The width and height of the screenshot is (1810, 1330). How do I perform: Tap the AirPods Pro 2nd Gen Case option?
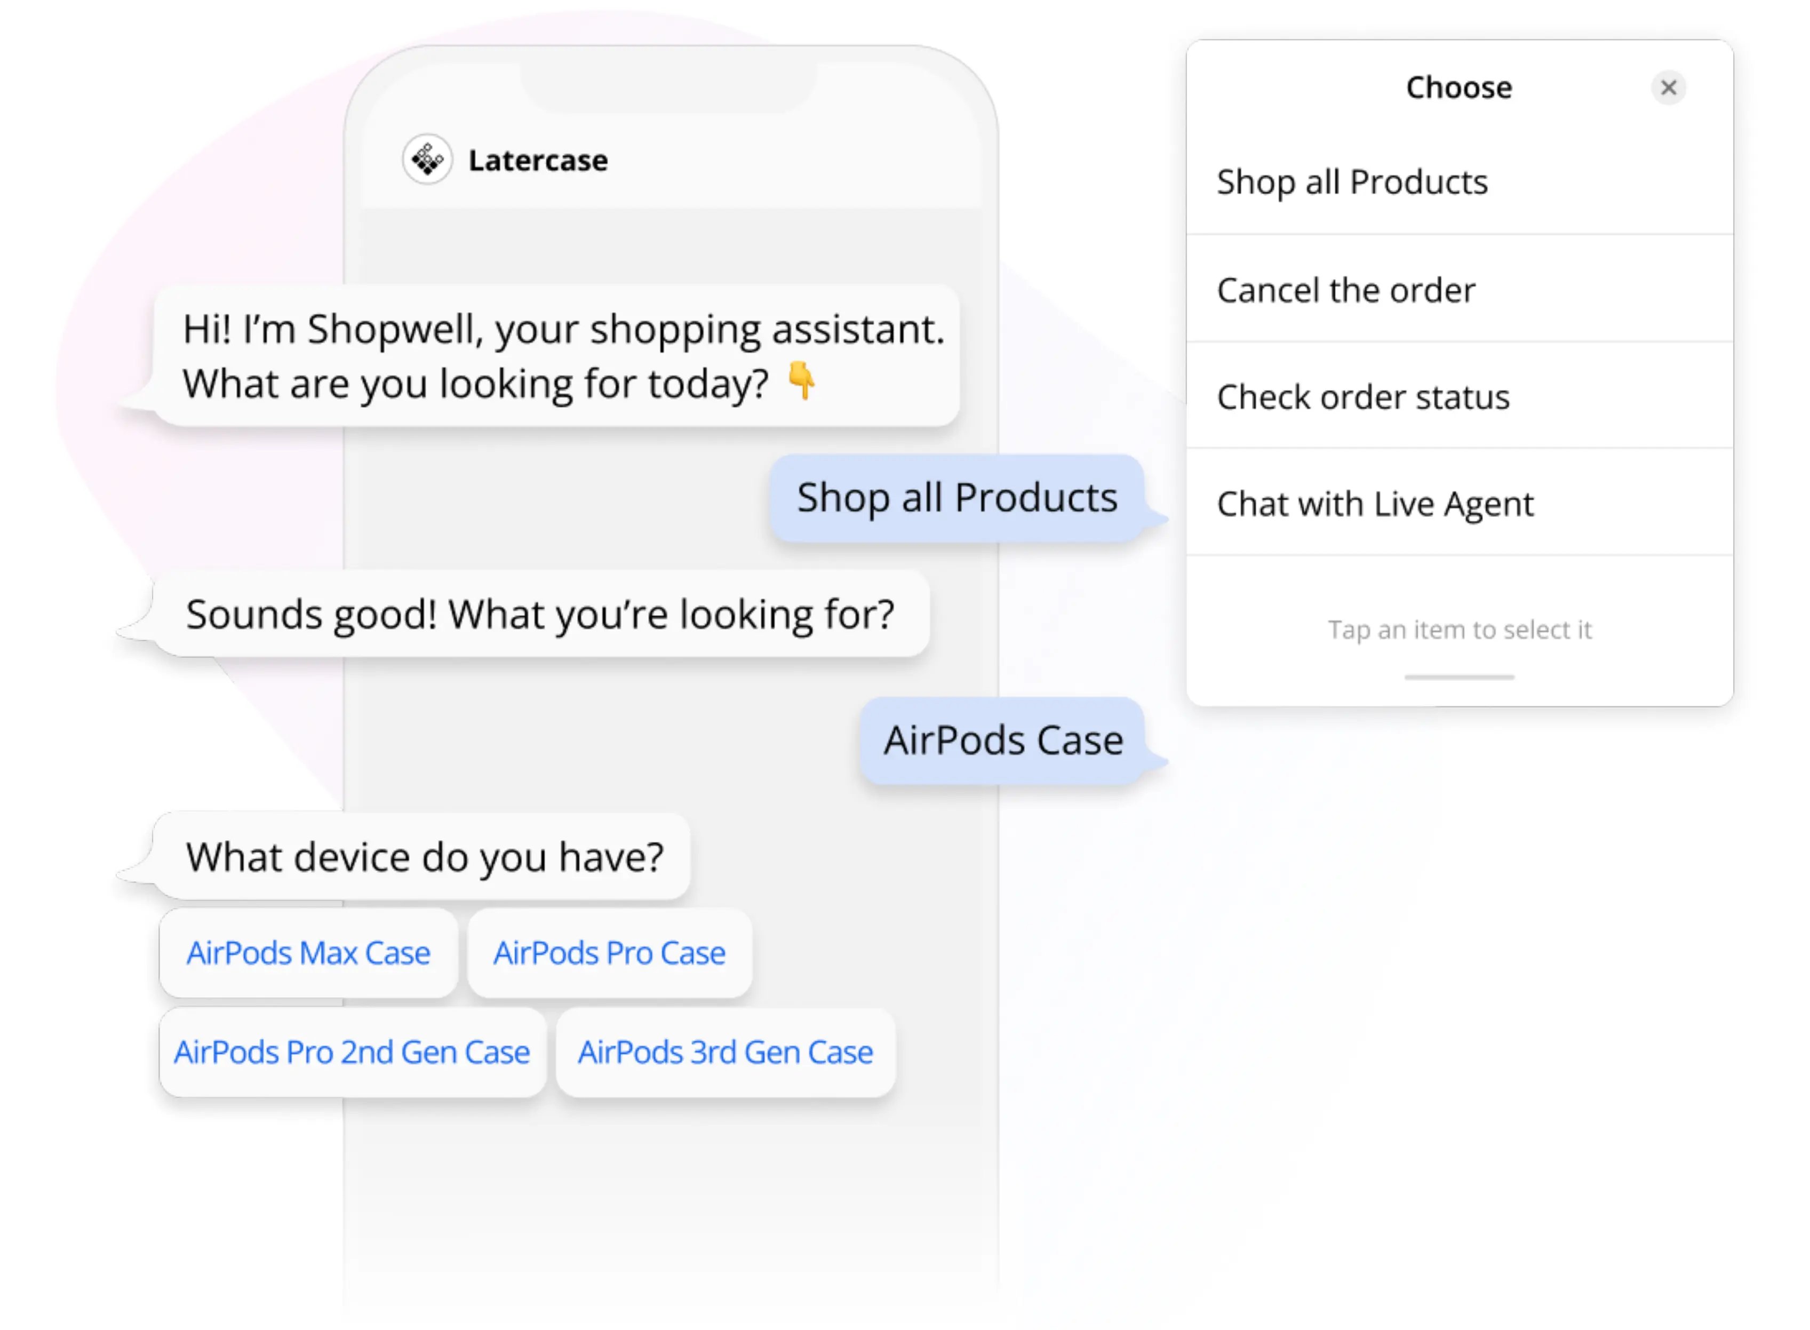coord(352,1052)
